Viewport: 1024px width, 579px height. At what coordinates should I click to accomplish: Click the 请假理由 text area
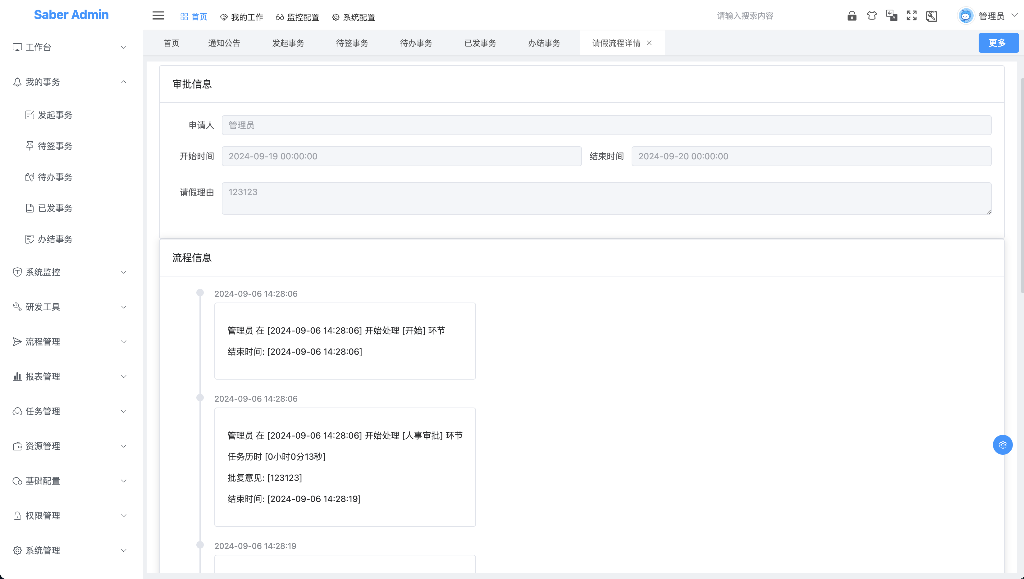[606, 198]
